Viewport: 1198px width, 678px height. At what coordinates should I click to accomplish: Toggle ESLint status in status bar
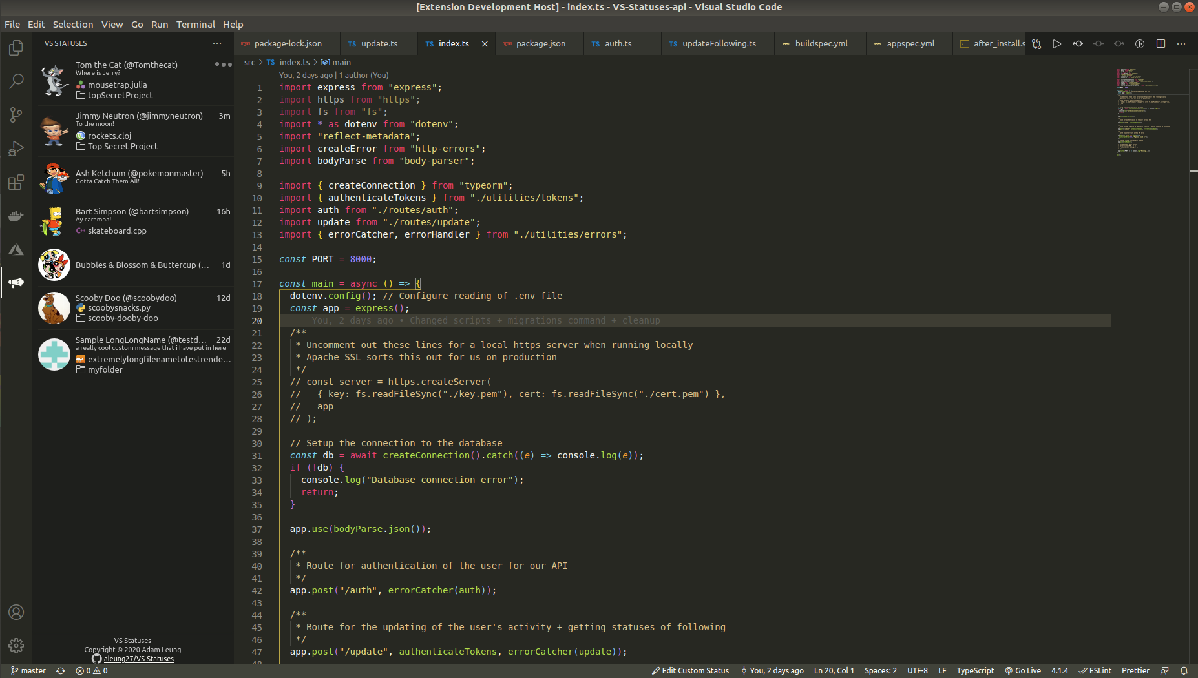(1095, 671)
